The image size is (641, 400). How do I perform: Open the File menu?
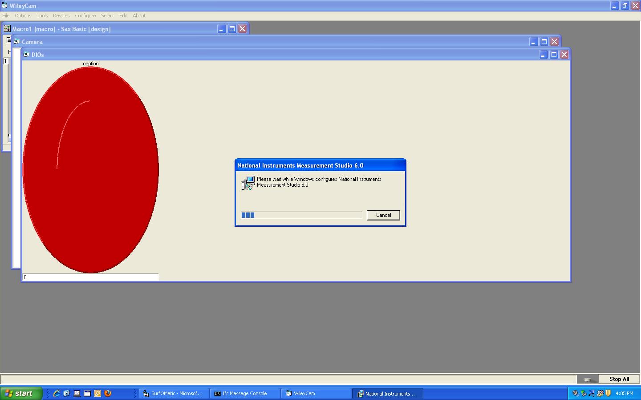coord(6,16)
